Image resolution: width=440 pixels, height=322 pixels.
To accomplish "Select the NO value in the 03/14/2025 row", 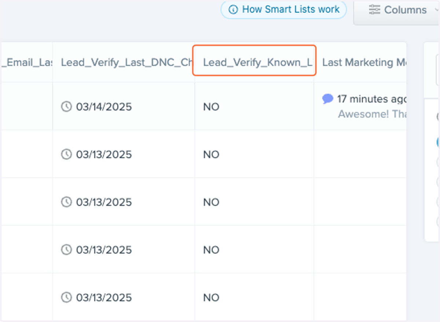I will pos(211,107).
